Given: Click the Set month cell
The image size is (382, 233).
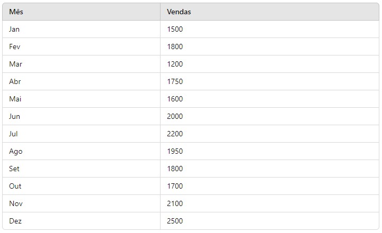Looking at the screenshot, I should [x=14, y=169].
